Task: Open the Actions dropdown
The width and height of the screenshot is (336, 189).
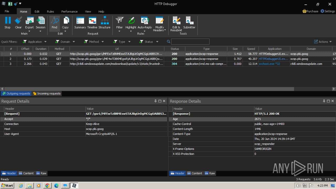Action: coord(323,42)
